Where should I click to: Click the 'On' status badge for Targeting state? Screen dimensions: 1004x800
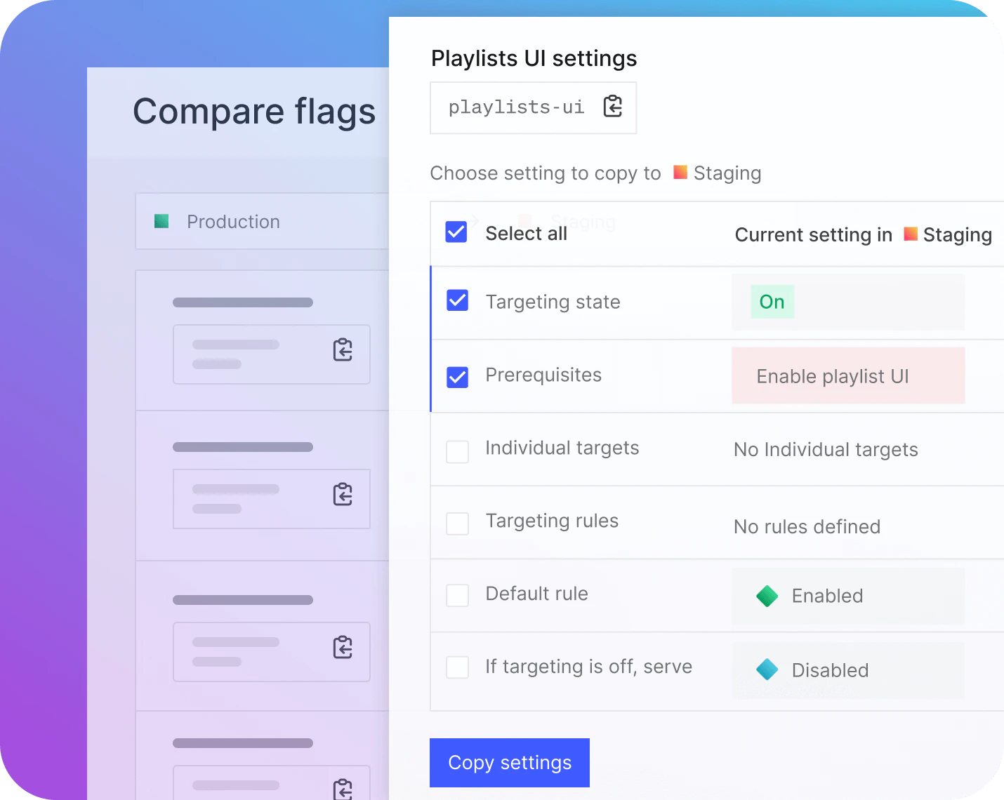(x=772, y=301)
